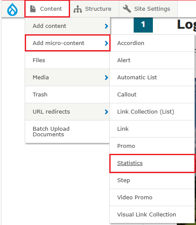Choose the Link micro-content type

(x=152, y=129)
